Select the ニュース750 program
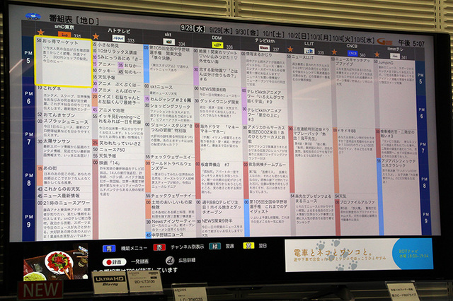Screen dimensions: 453x301 [118, 149]
